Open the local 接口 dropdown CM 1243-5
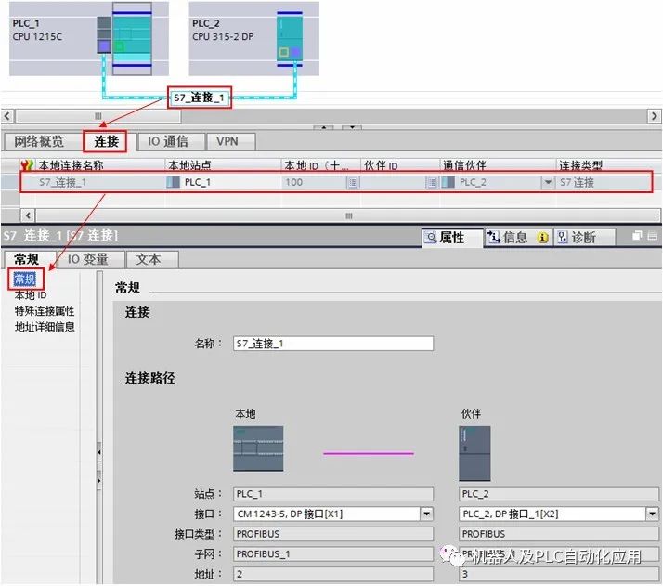This screenshot has width=663, height=586. click(426, 514)
